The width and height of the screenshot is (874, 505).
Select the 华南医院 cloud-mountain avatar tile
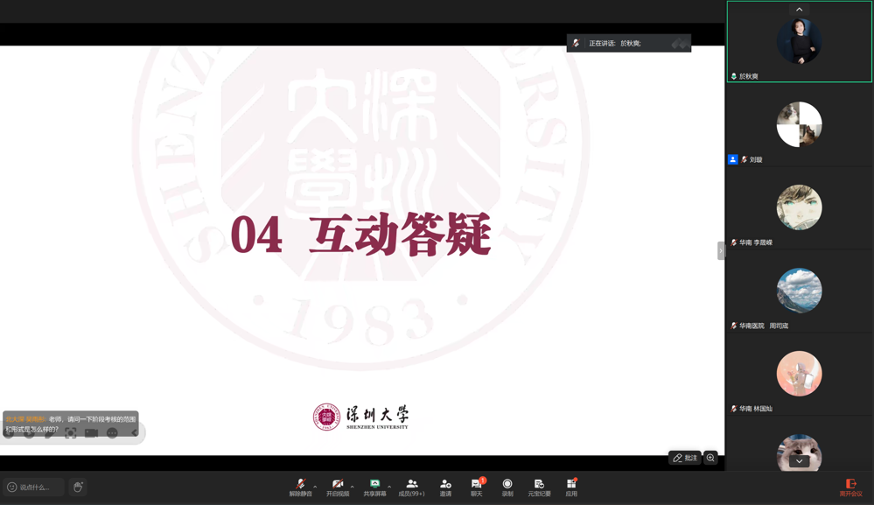point(800,291)
